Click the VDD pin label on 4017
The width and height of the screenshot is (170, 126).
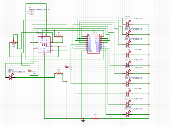(x=97, y=37)
